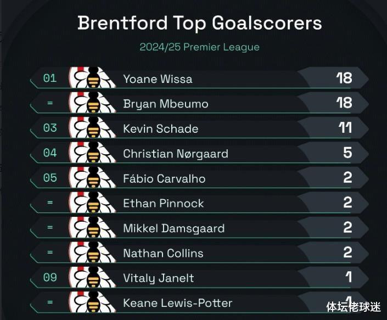The image size is (387, 320).
Task: Click the bee badge next to Nathan Collins
Action: tap(92, 252)
